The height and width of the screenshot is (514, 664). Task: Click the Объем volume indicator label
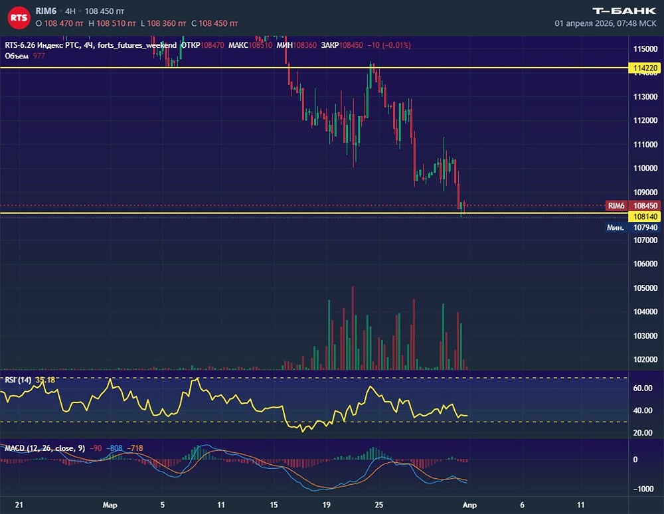(x=17, y=56)
